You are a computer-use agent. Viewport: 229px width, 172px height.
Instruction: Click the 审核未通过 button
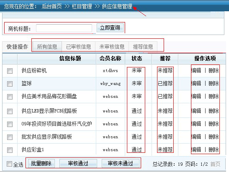tap(120, 163)
